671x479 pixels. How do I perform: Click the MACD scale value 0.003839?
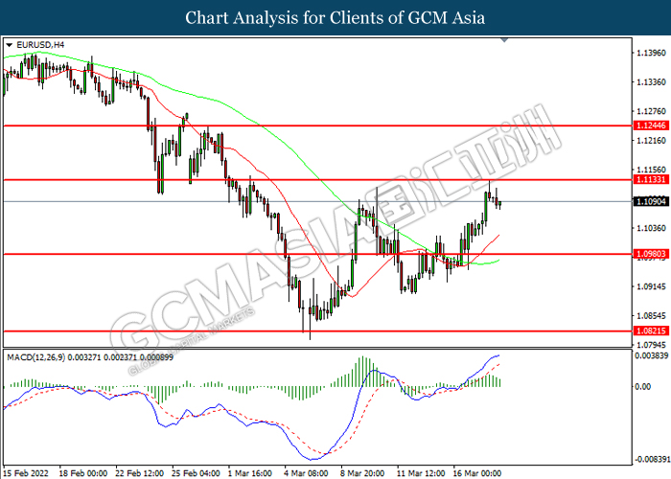pos(651,355)
